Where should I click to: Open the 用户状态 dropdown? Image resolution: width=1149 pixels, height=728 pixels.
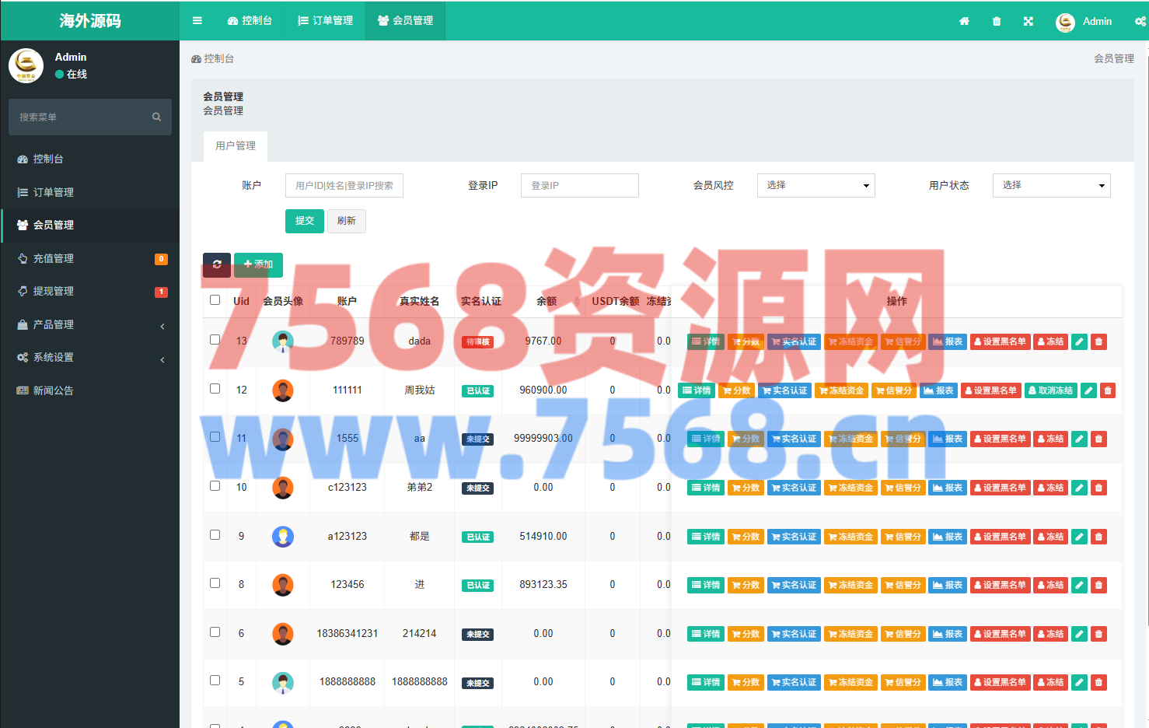point(1051,185)
